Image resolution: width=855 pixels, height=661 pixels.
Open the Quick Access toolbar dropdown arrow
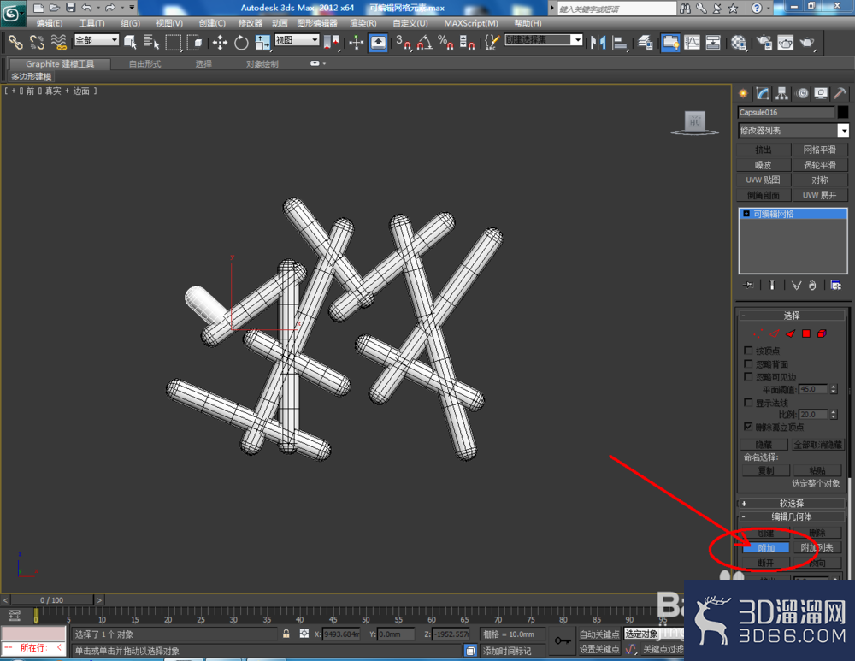click(x=132, y=8)
